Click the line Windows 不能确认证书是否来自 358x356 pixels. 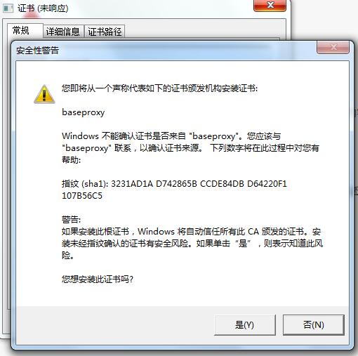171,136
